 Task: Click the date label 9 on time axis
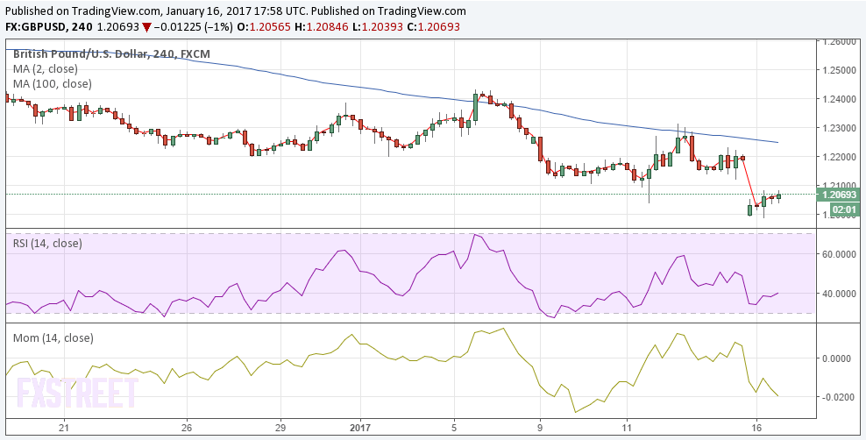[x=540, y=428]
